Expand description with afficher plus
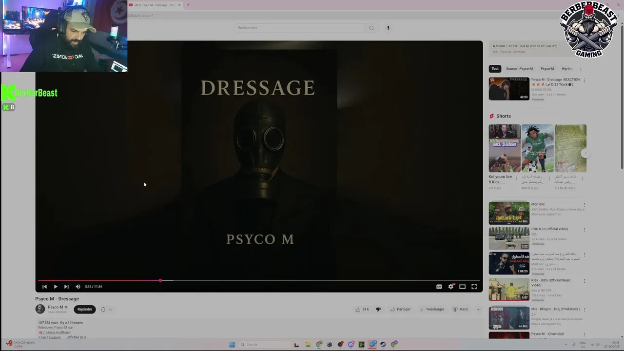The width and height of the screenshot is (624, 351). point(77,337)
